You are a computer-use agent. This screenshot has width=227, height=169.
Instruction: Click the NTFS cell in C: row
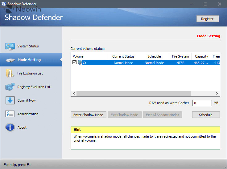180,63
